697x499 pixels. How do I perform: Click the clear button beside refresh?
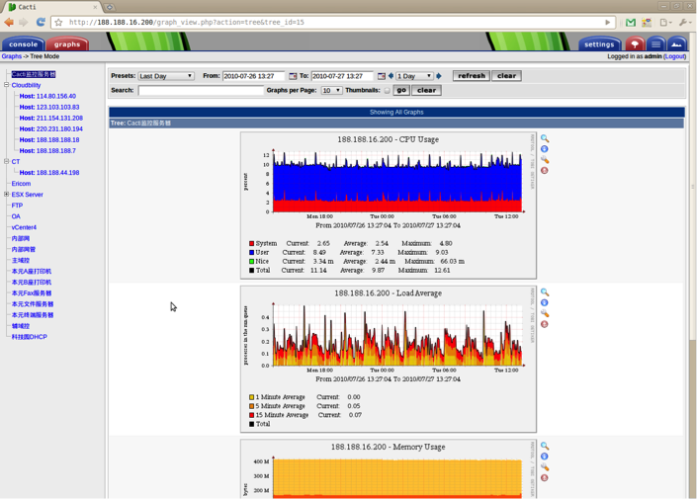(506, 75)
